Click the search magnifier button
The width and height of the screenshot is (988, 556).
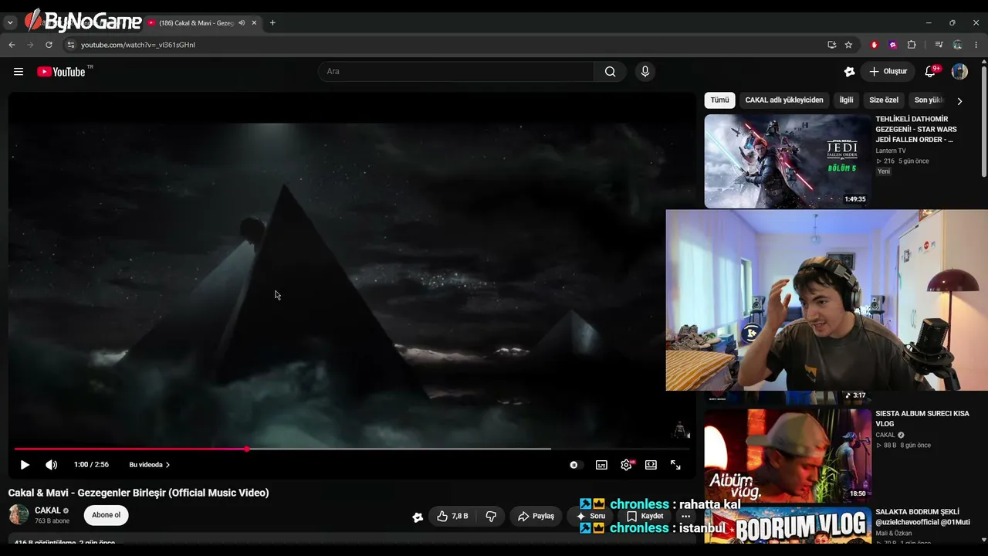point(610,72)
